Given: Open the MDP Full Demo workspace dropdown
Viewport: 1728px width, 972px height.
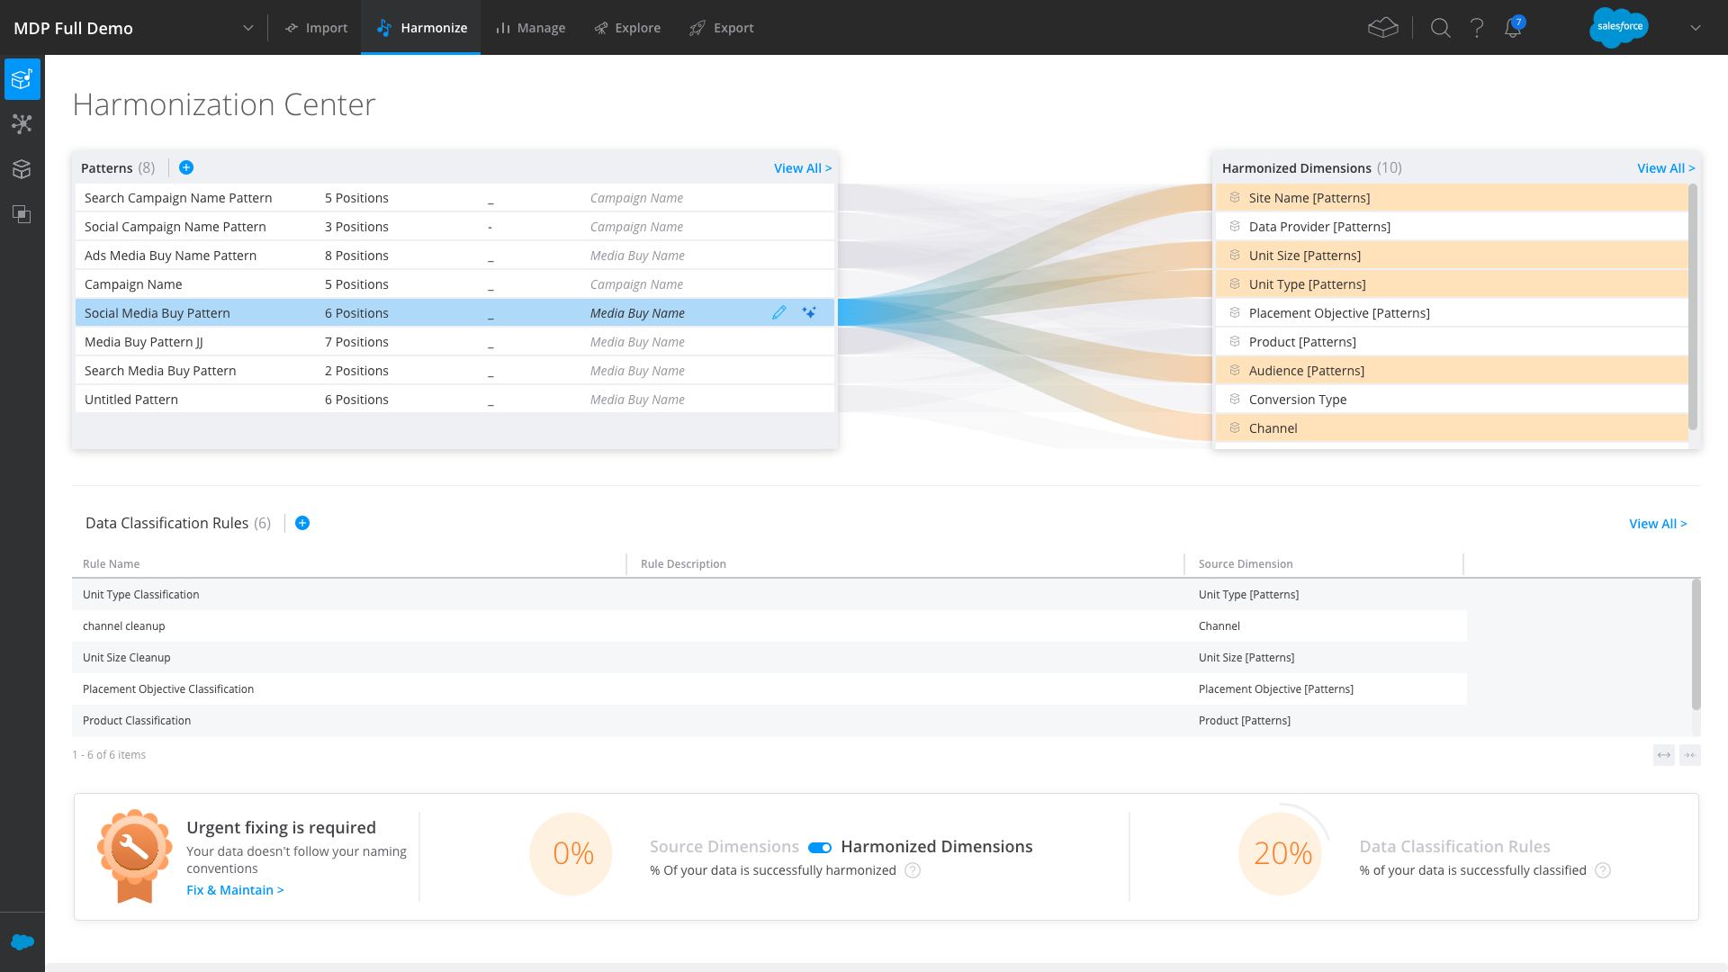Looking at the screenshot, I should point(247,28).
